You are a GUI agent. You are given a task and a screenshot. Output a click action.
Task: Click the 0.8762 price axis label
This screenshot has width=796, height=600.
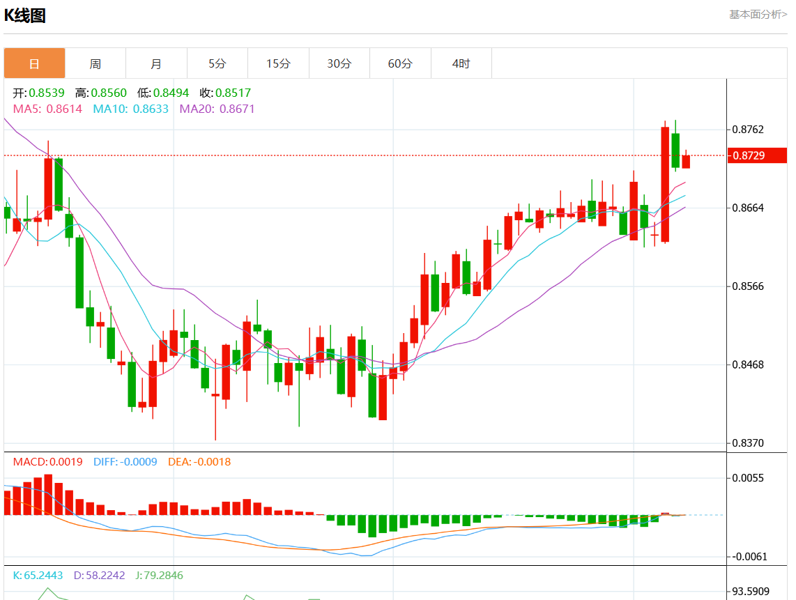[x=748, y=130]
